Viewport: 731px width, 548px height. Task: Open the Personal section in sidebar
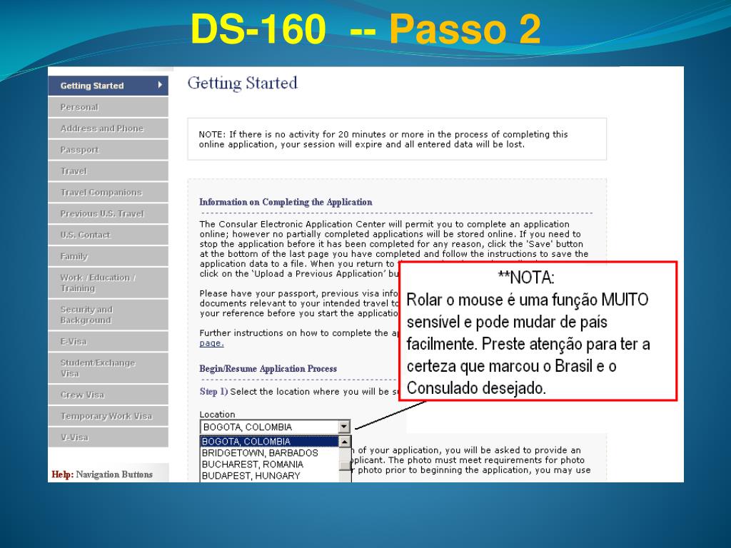click(x=79, y=107)
